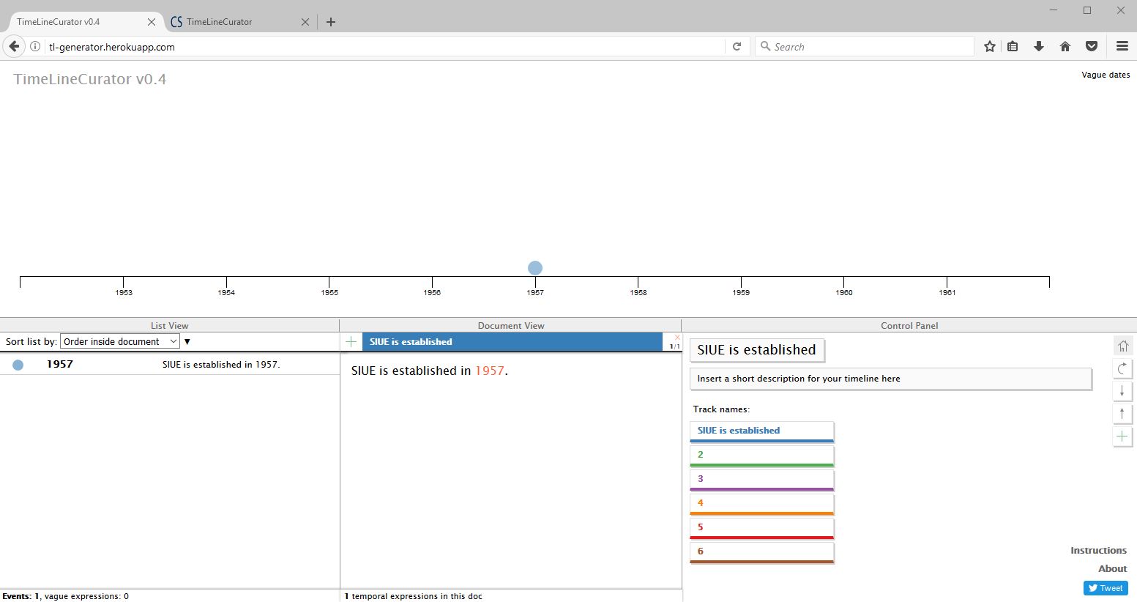Image resolution: width=1137 pixels, height=602 pixels.
Task: Close the SIUE is established document
Action: [676, 338]
